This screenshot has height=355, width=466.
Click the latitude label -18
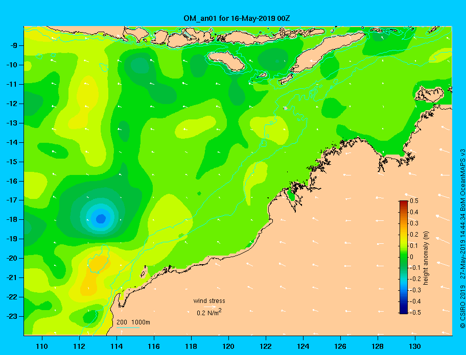point(12,219)
